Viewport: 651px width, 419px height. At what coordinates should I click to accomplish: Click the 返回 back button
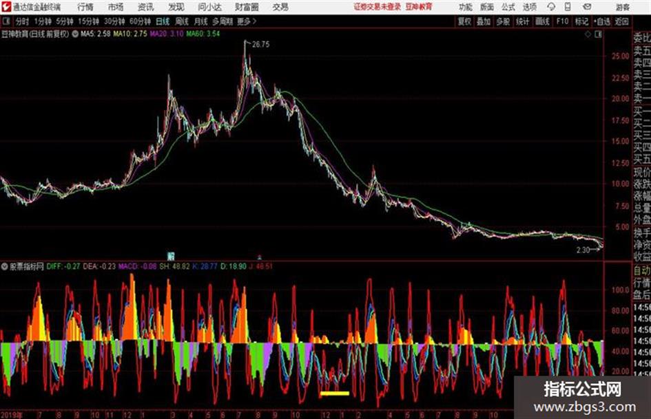click(621, 21)
